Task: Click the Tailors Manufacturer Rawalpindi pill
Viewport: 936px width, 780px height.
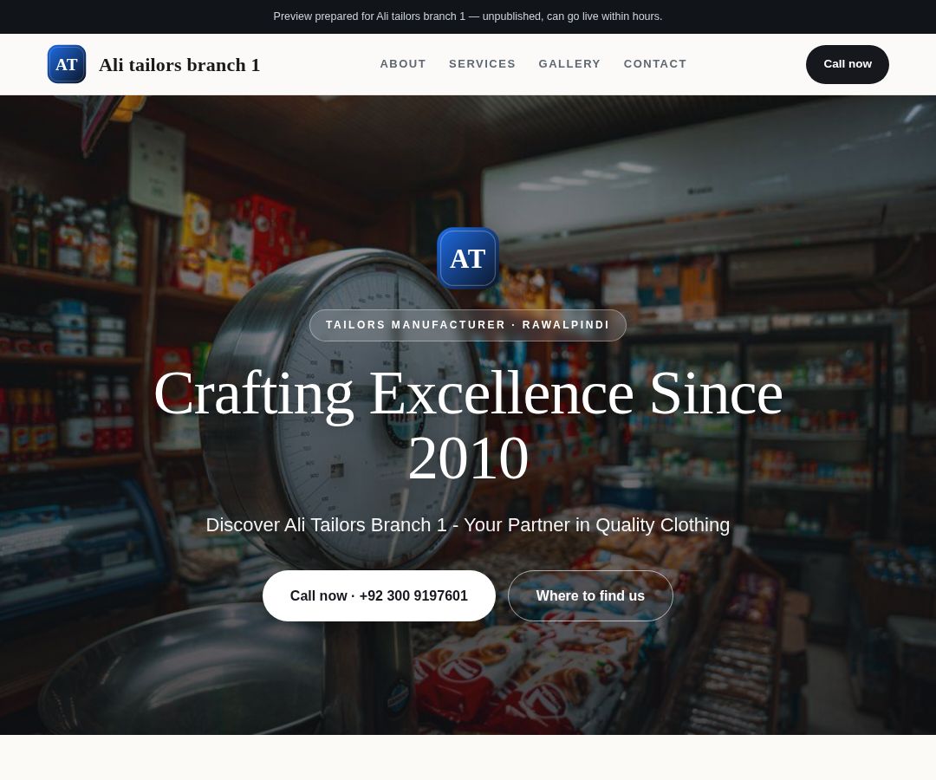Action: (468, 325)
